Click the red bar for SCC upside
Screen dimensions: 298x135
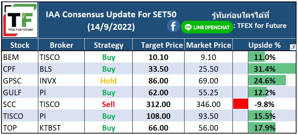pyautogui.click(x=241, y=104)
